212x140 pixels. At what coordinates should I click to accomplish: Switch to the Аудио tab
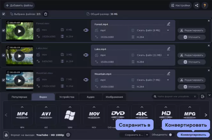pyautogui.click(x=91, y=97)
